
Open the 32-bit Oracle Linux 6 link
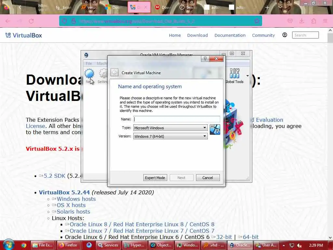point(224,237)
